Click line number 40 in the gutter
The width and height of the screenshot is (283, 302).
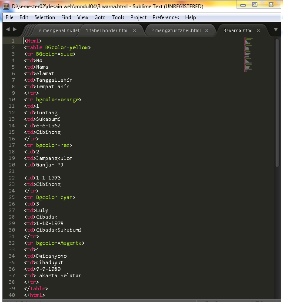click(12, 295)
